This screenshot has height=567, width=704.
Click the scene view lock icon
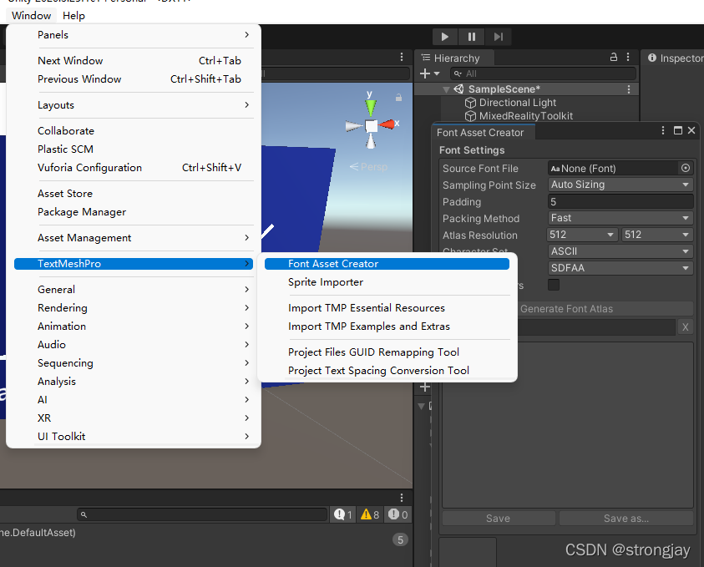[398, 98]
